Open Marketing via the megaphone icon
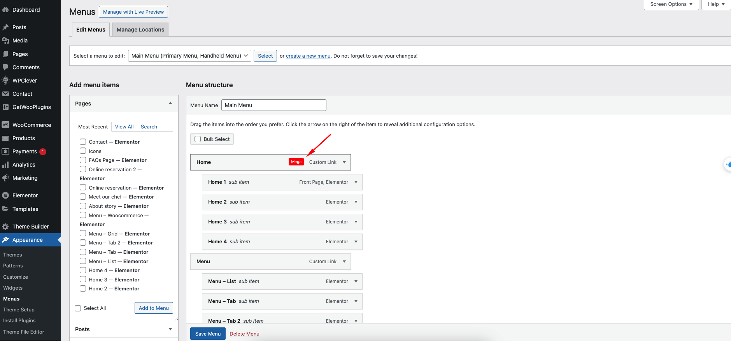Viewport: 731px width, 341px height. coord(5,178)
